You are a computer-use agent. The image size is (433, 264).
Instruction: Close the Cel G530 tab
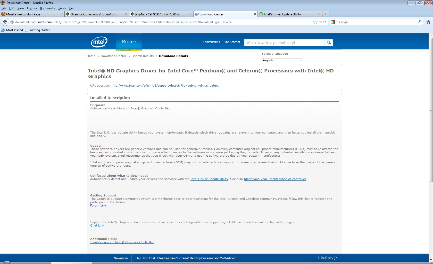click(x=190, y=14)
